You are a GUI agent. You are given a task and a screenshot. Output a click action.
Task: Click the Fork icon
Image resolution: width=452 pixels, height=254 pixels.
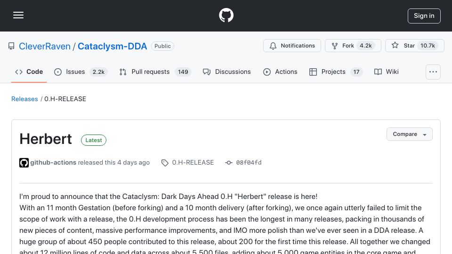[335, 46]
